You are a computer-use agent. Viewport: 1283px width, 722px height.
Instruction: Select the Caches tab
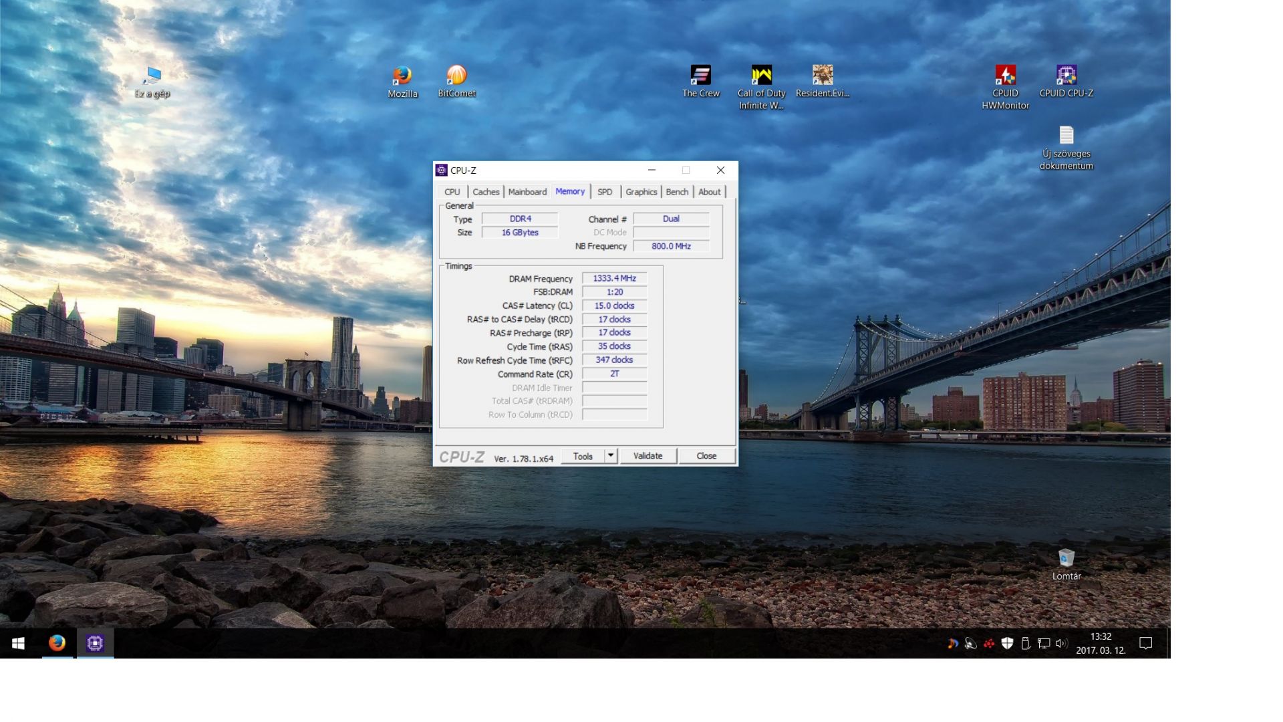pos(486,192)
